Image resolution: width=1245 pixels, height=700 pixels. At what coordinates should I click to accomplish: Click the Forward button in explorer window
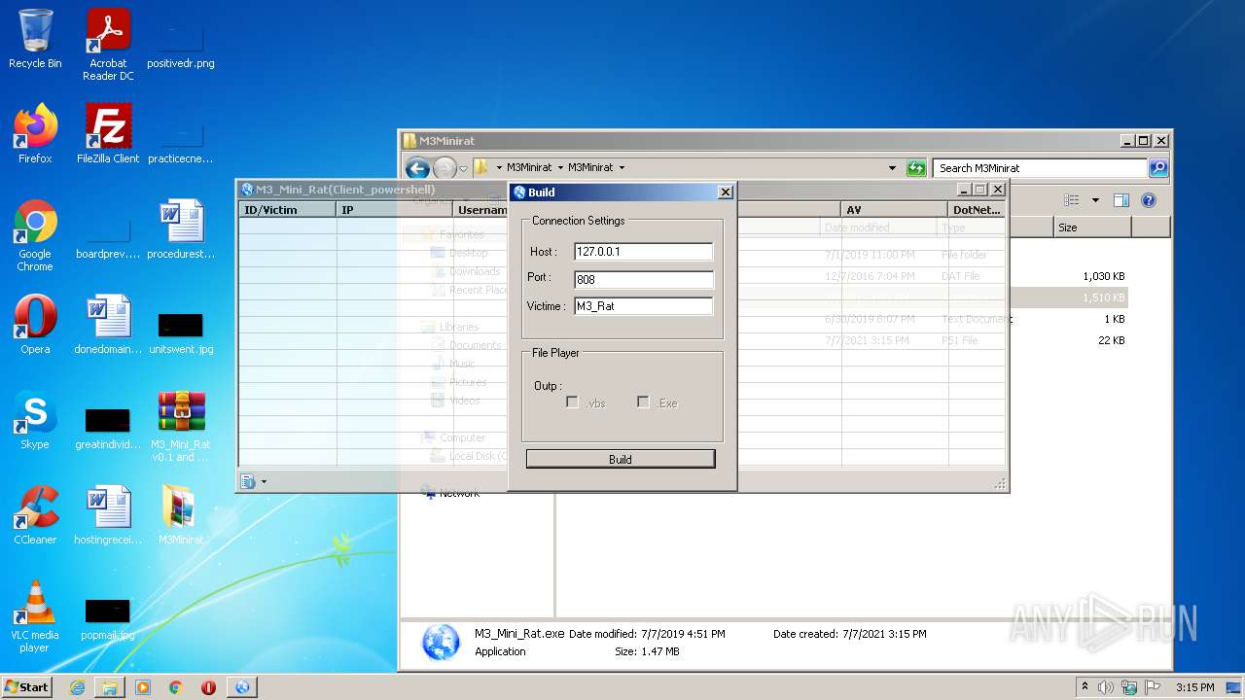pyautogui.click(x=445, y=168)
